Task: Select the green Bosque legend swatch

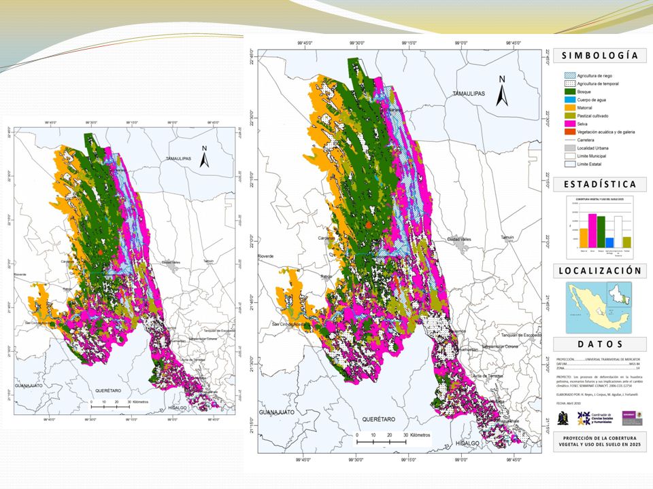Action: point(570,92)
